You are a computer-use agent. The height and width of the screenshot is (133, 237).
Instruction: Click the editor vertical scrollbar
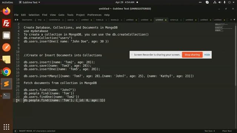click(236, 56)
